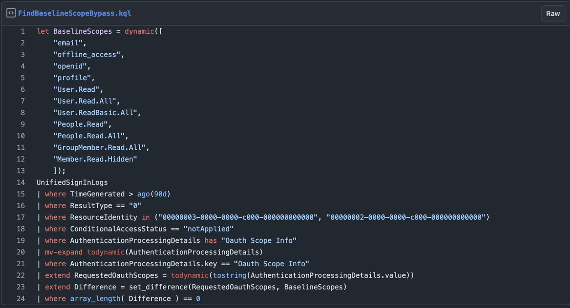Click the BaselineScopes variable on line 1
The image size is (570, 308).
pos(83,31)
